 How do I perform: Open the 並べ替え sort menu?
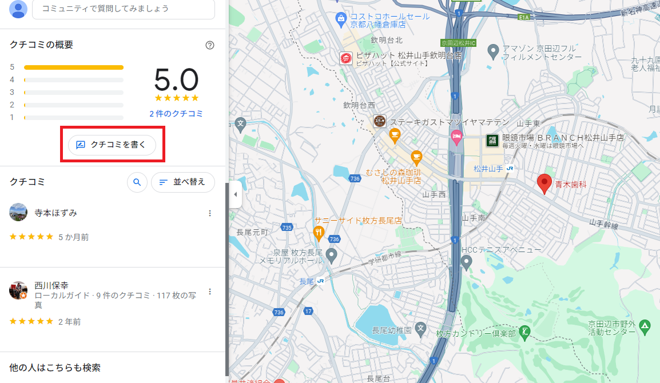pos(182,182)
